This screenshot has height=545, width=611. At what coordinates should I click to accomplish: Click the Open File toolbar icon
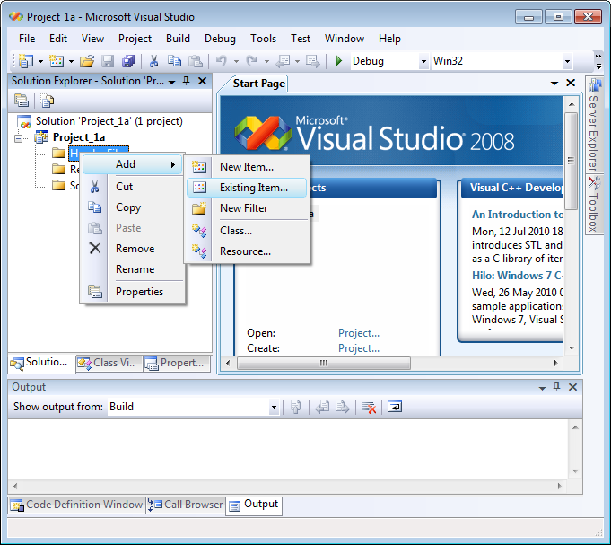coord(87,61)
